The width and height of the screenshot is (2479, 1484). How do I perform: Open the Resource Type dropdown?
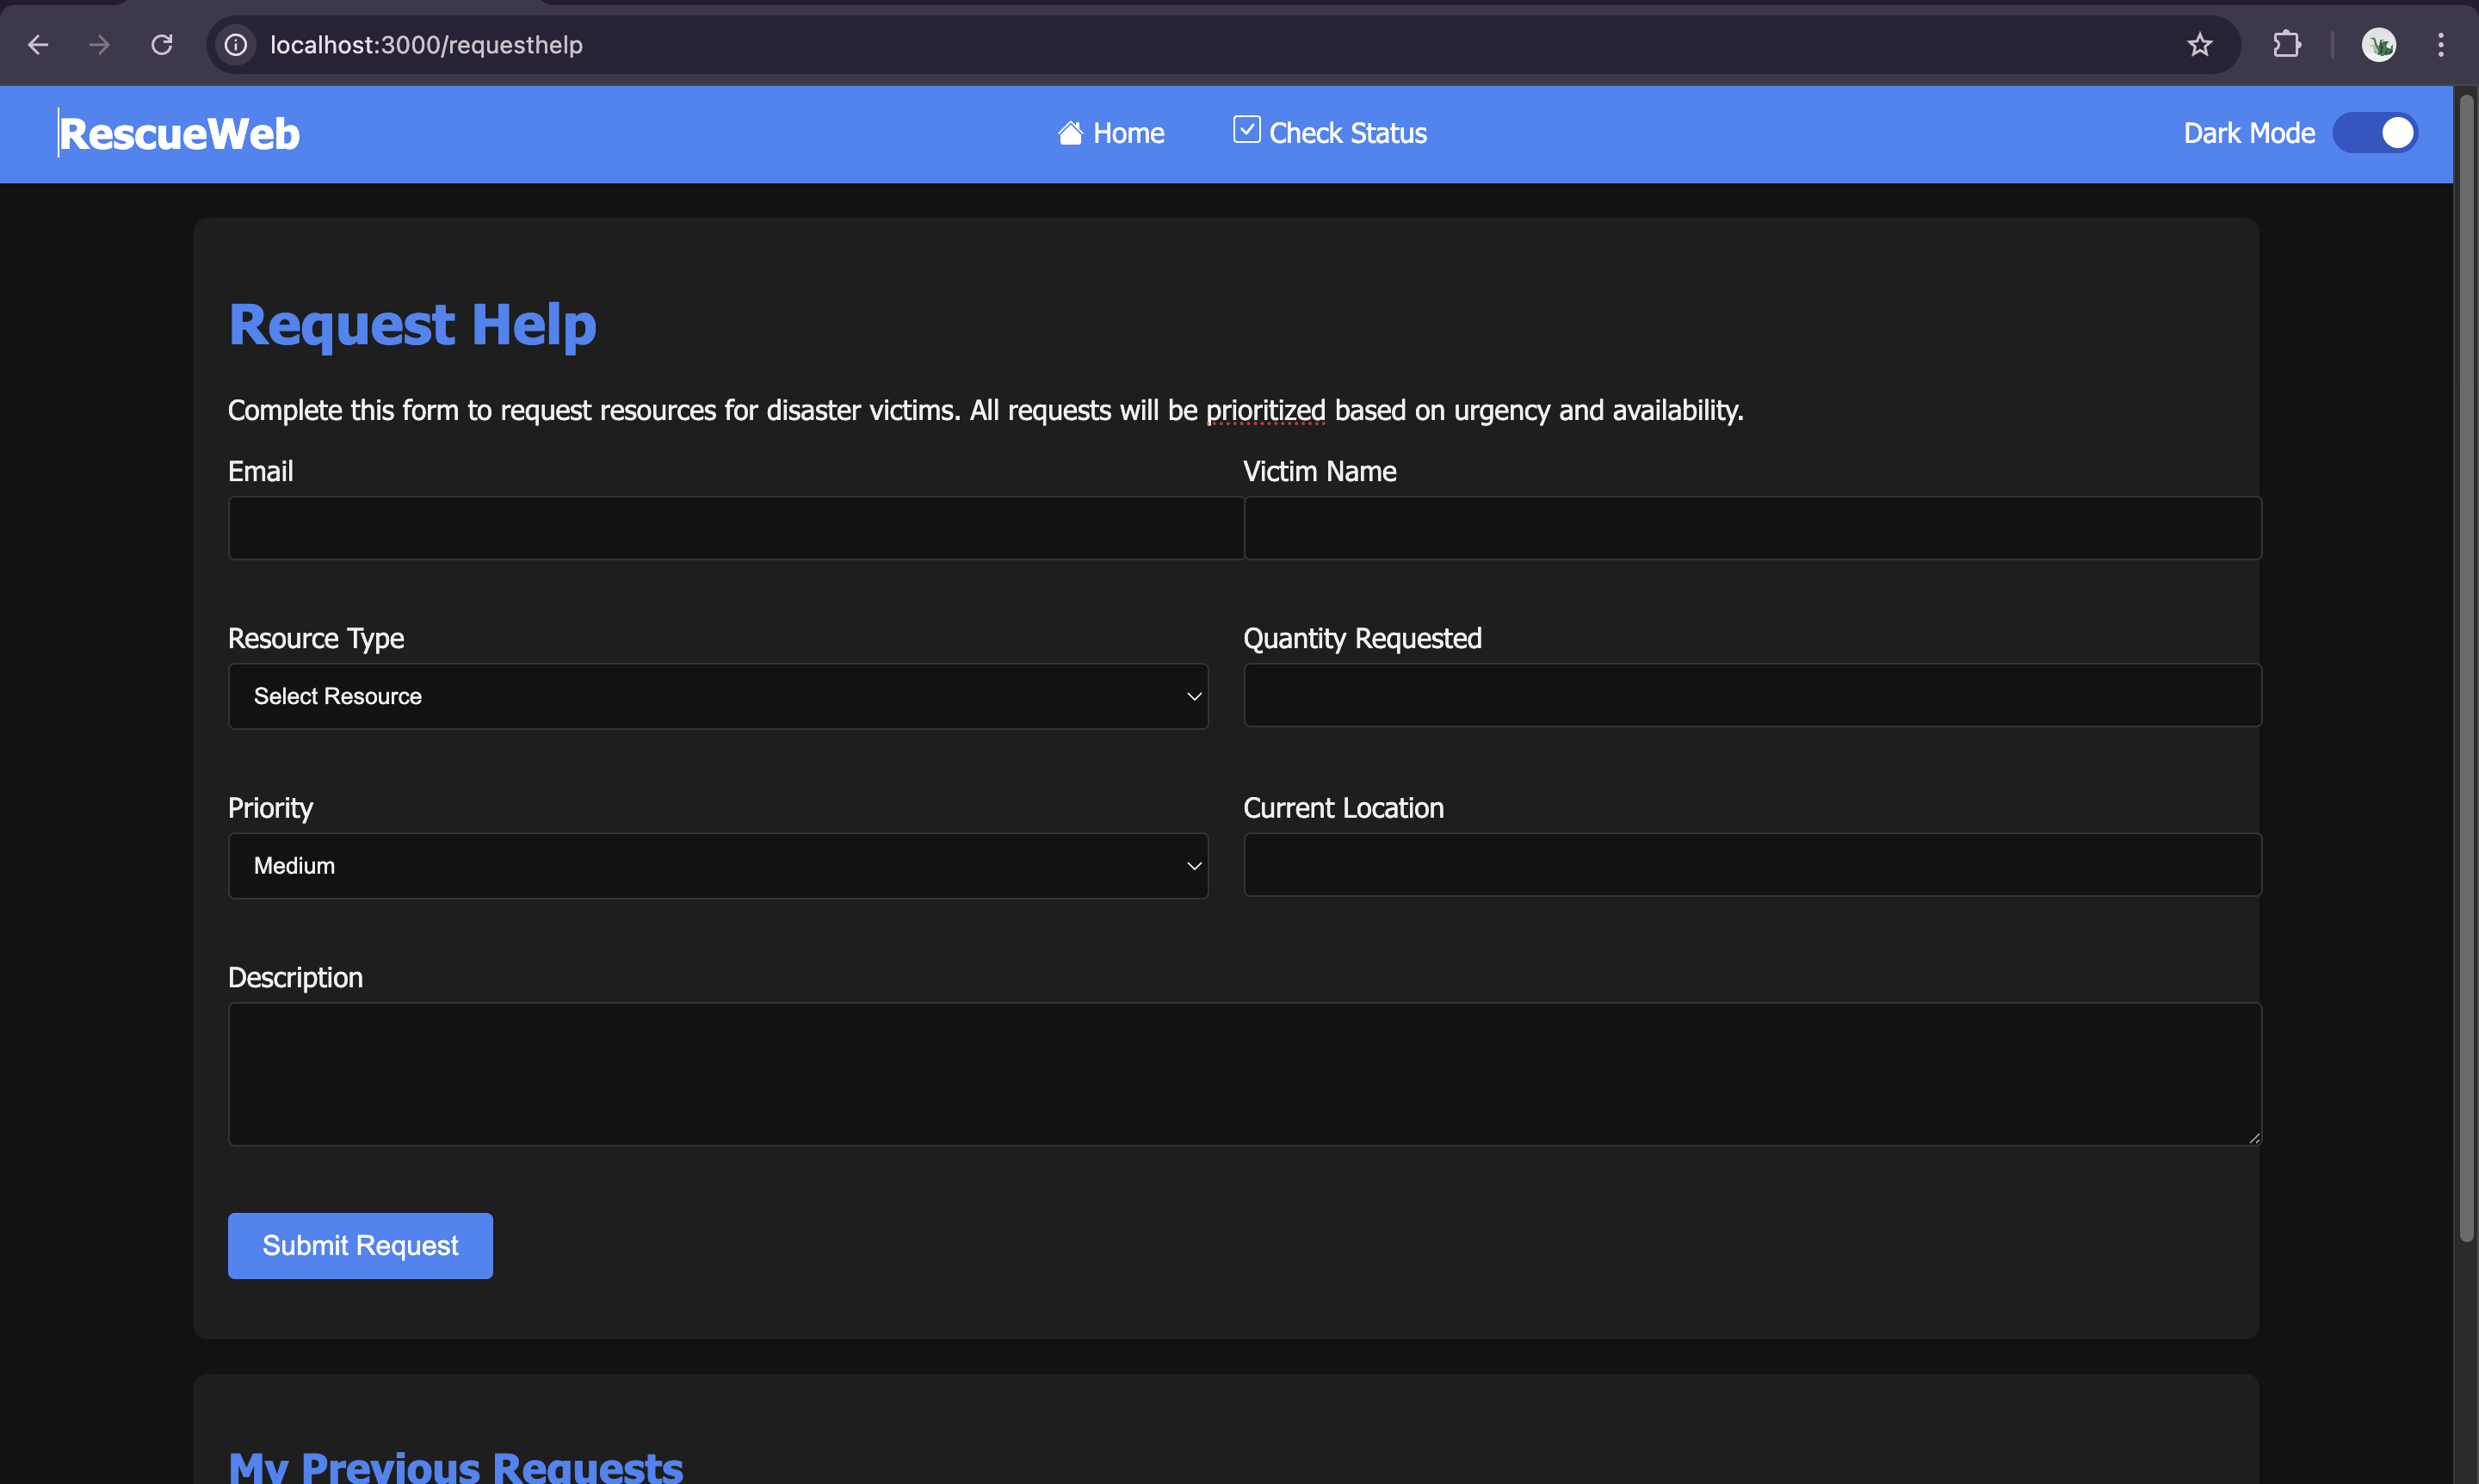(718, 696)
